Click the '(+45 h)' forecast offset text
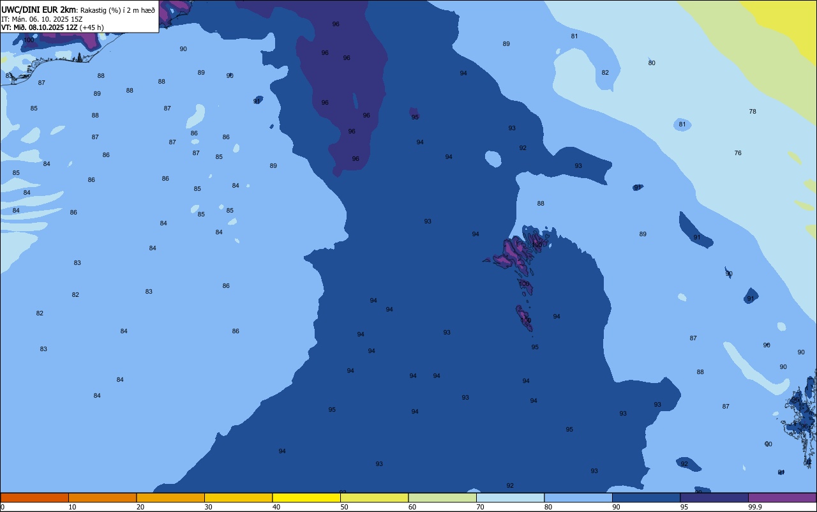This screenshot has height=512, width=817. point(92,27)
